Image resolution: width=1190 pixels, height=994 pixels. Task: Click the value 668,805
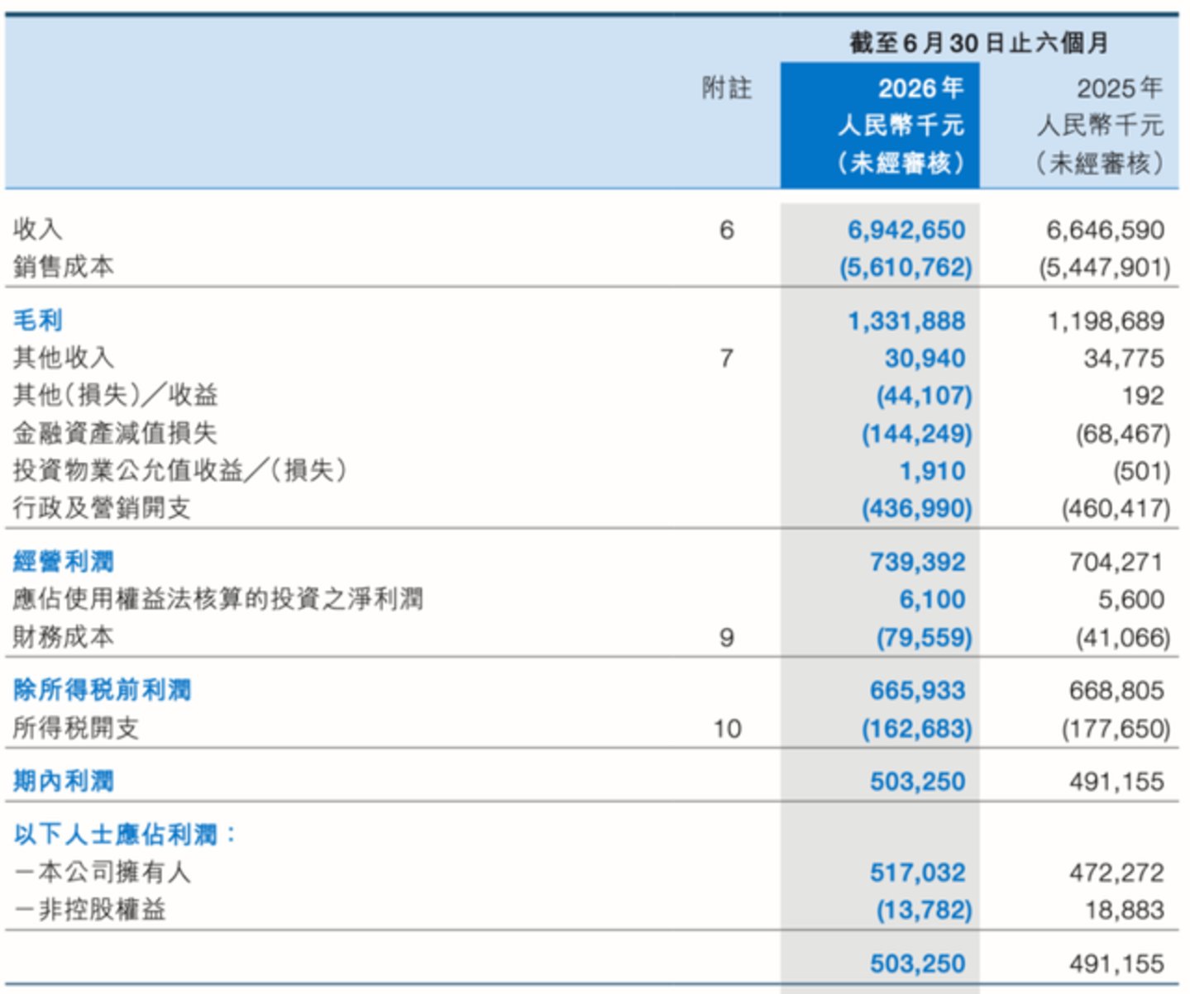[x=1116, y=690]
